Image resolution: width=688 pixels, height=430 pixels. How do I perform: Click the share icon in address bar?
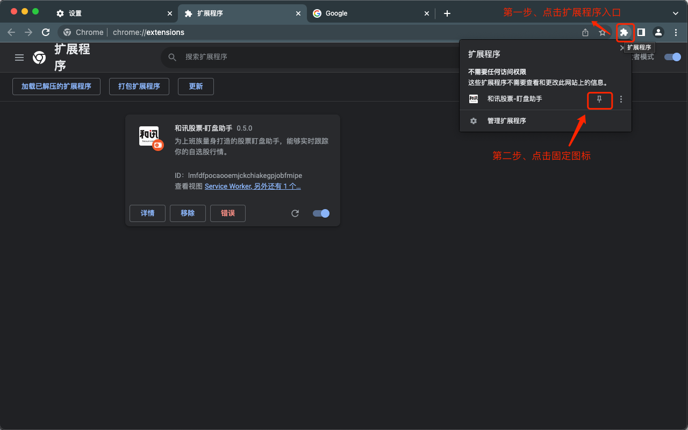pyautogui.click(x=585, y=32)
